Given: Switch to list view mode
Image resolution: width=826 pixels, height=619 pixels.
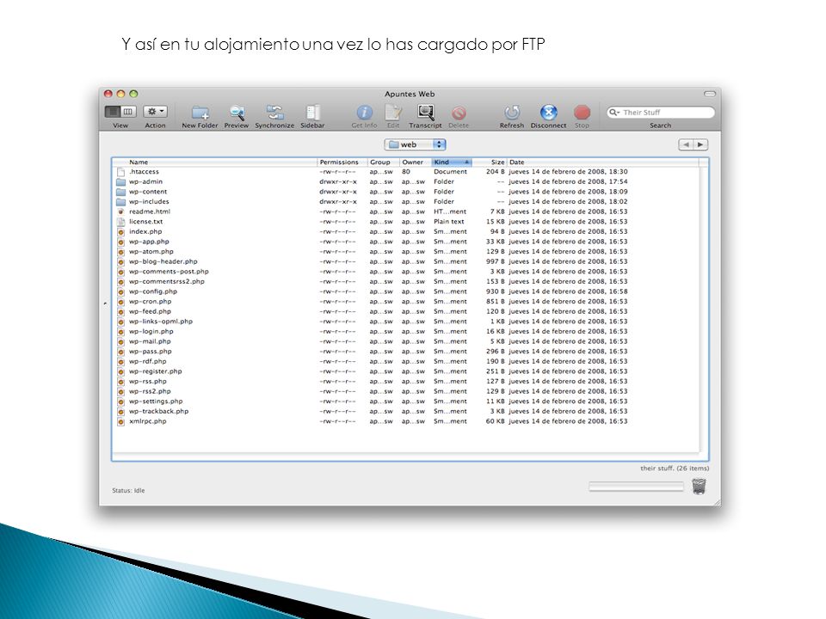Looking at the screenshot, I should (x=113, y=112).
